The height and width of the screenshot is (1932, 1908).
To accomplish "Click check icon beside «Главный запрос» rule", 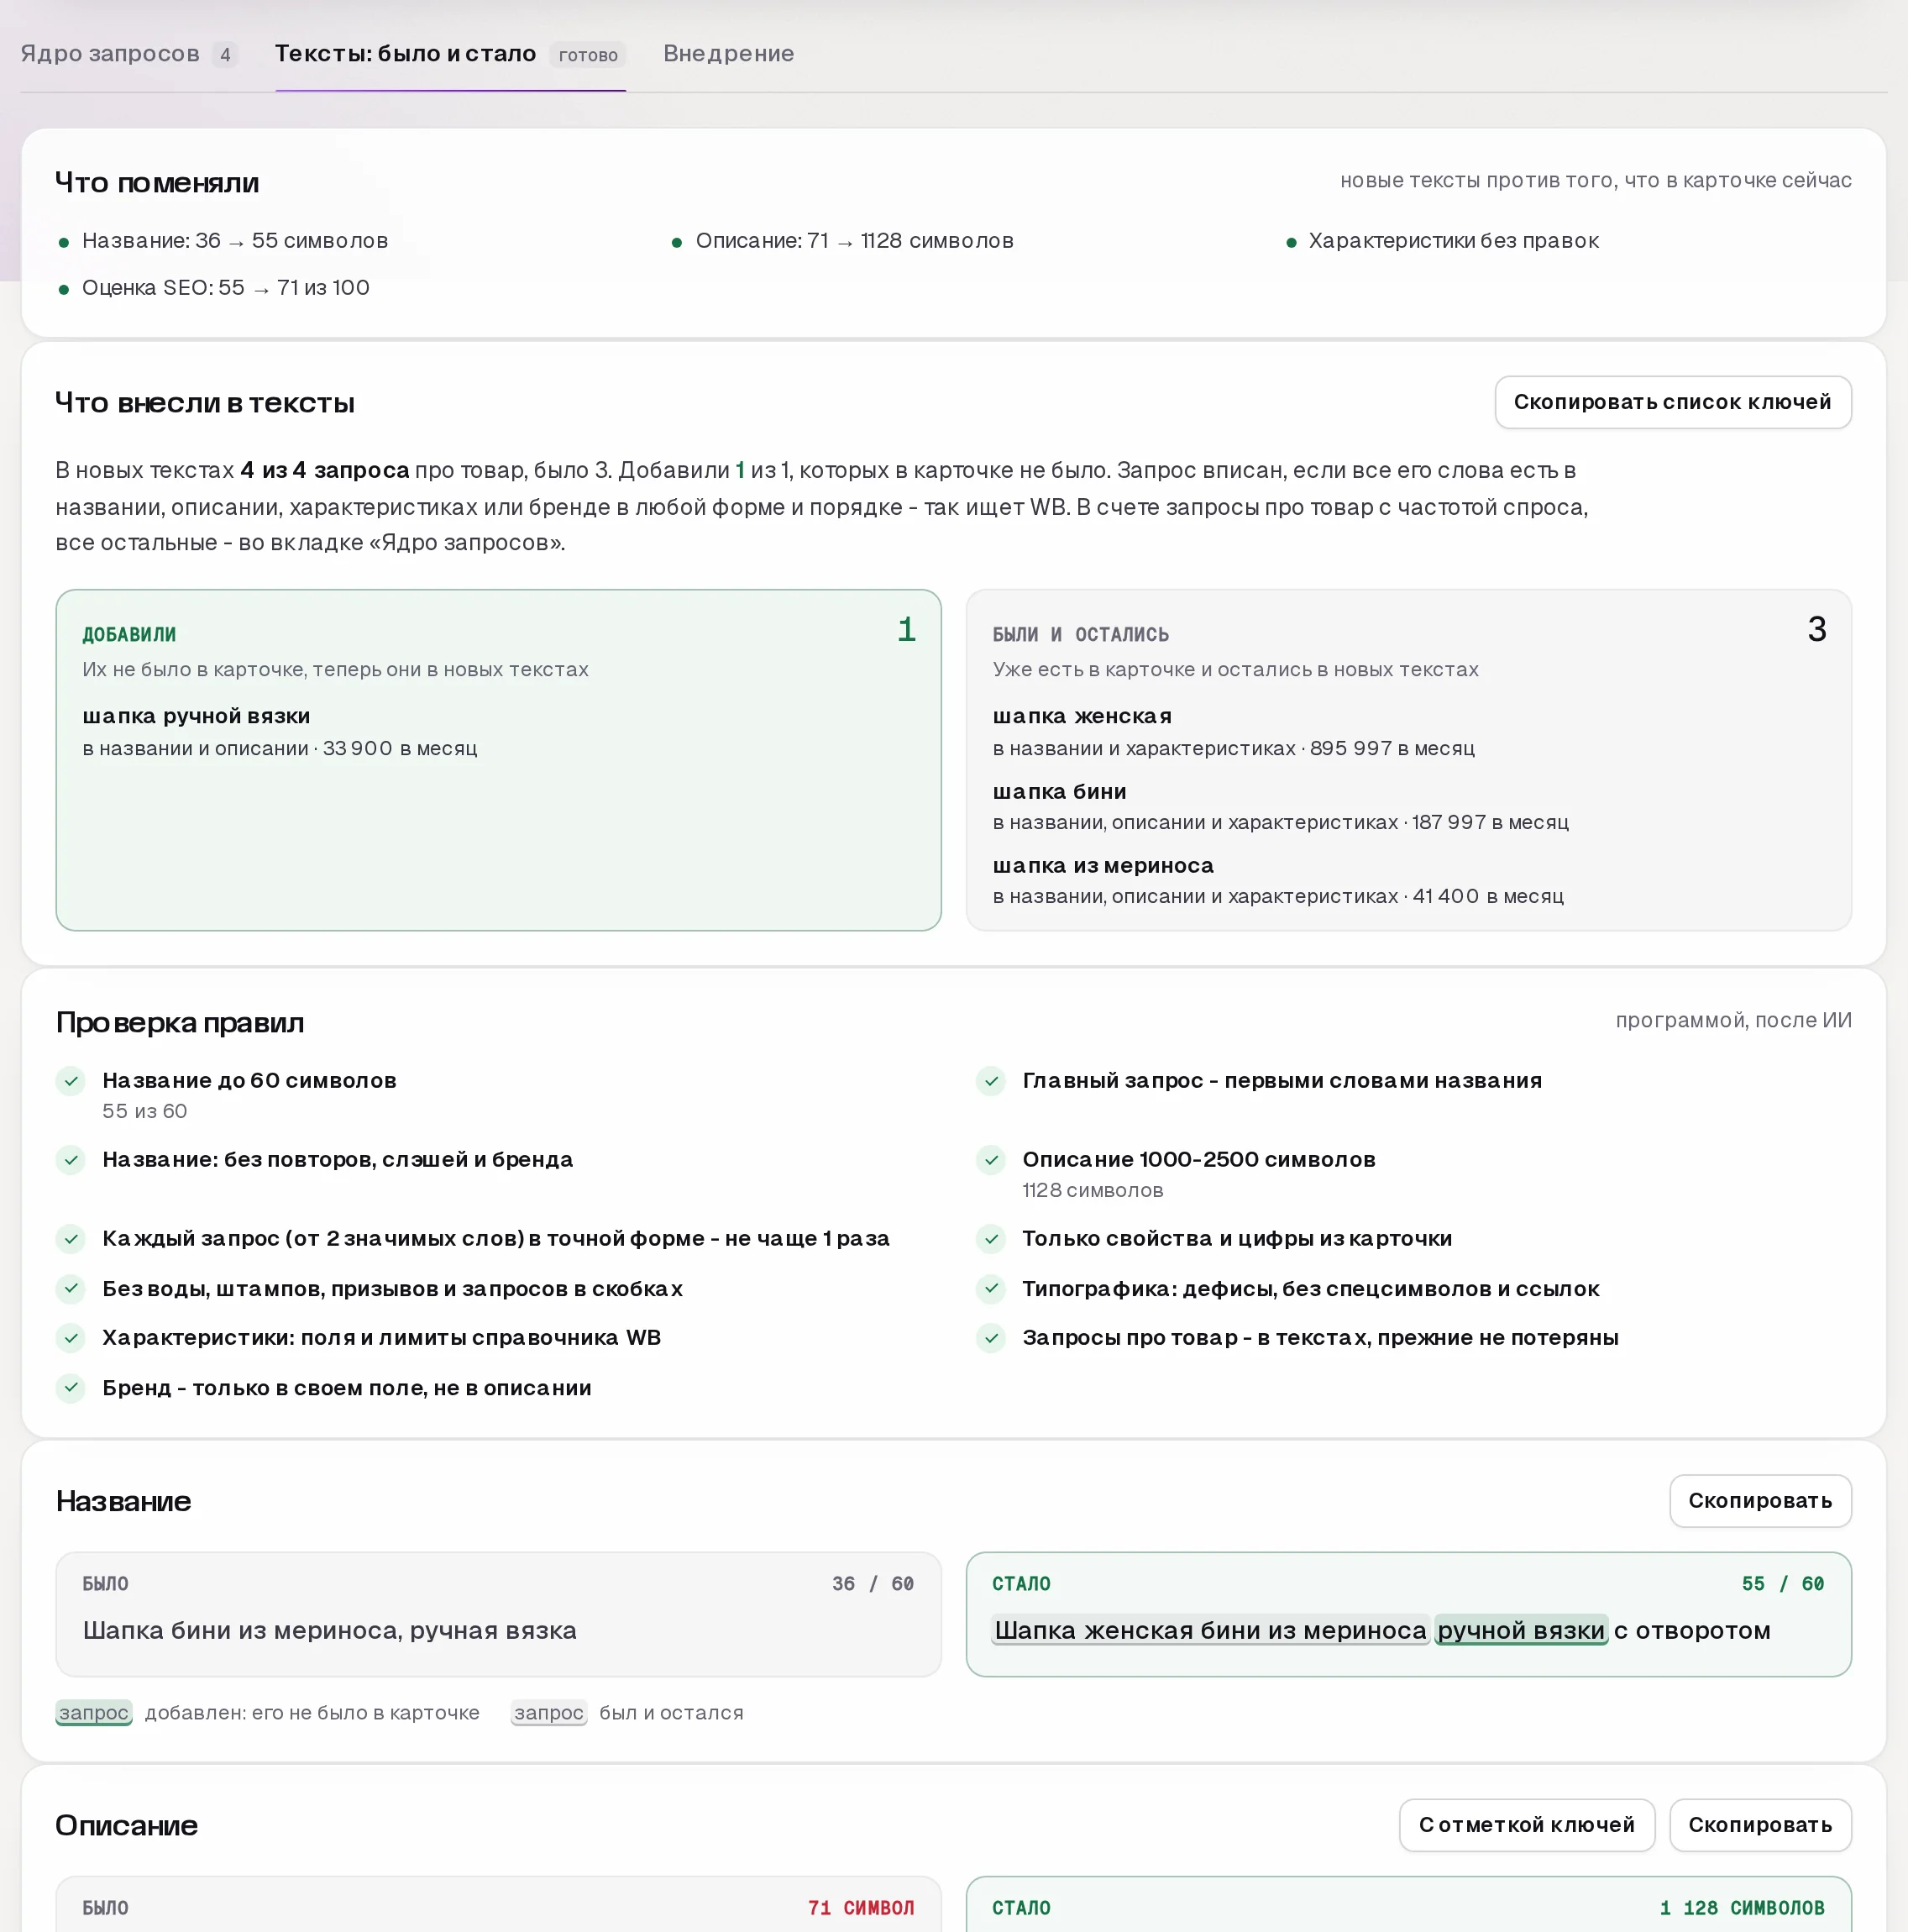I will pyautogui.click(x=991, y=1081).
